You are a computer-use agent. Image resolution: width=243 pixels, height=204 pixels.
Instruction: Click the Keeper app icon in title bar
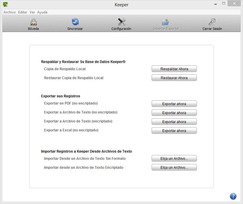click(x=5, y=4)
